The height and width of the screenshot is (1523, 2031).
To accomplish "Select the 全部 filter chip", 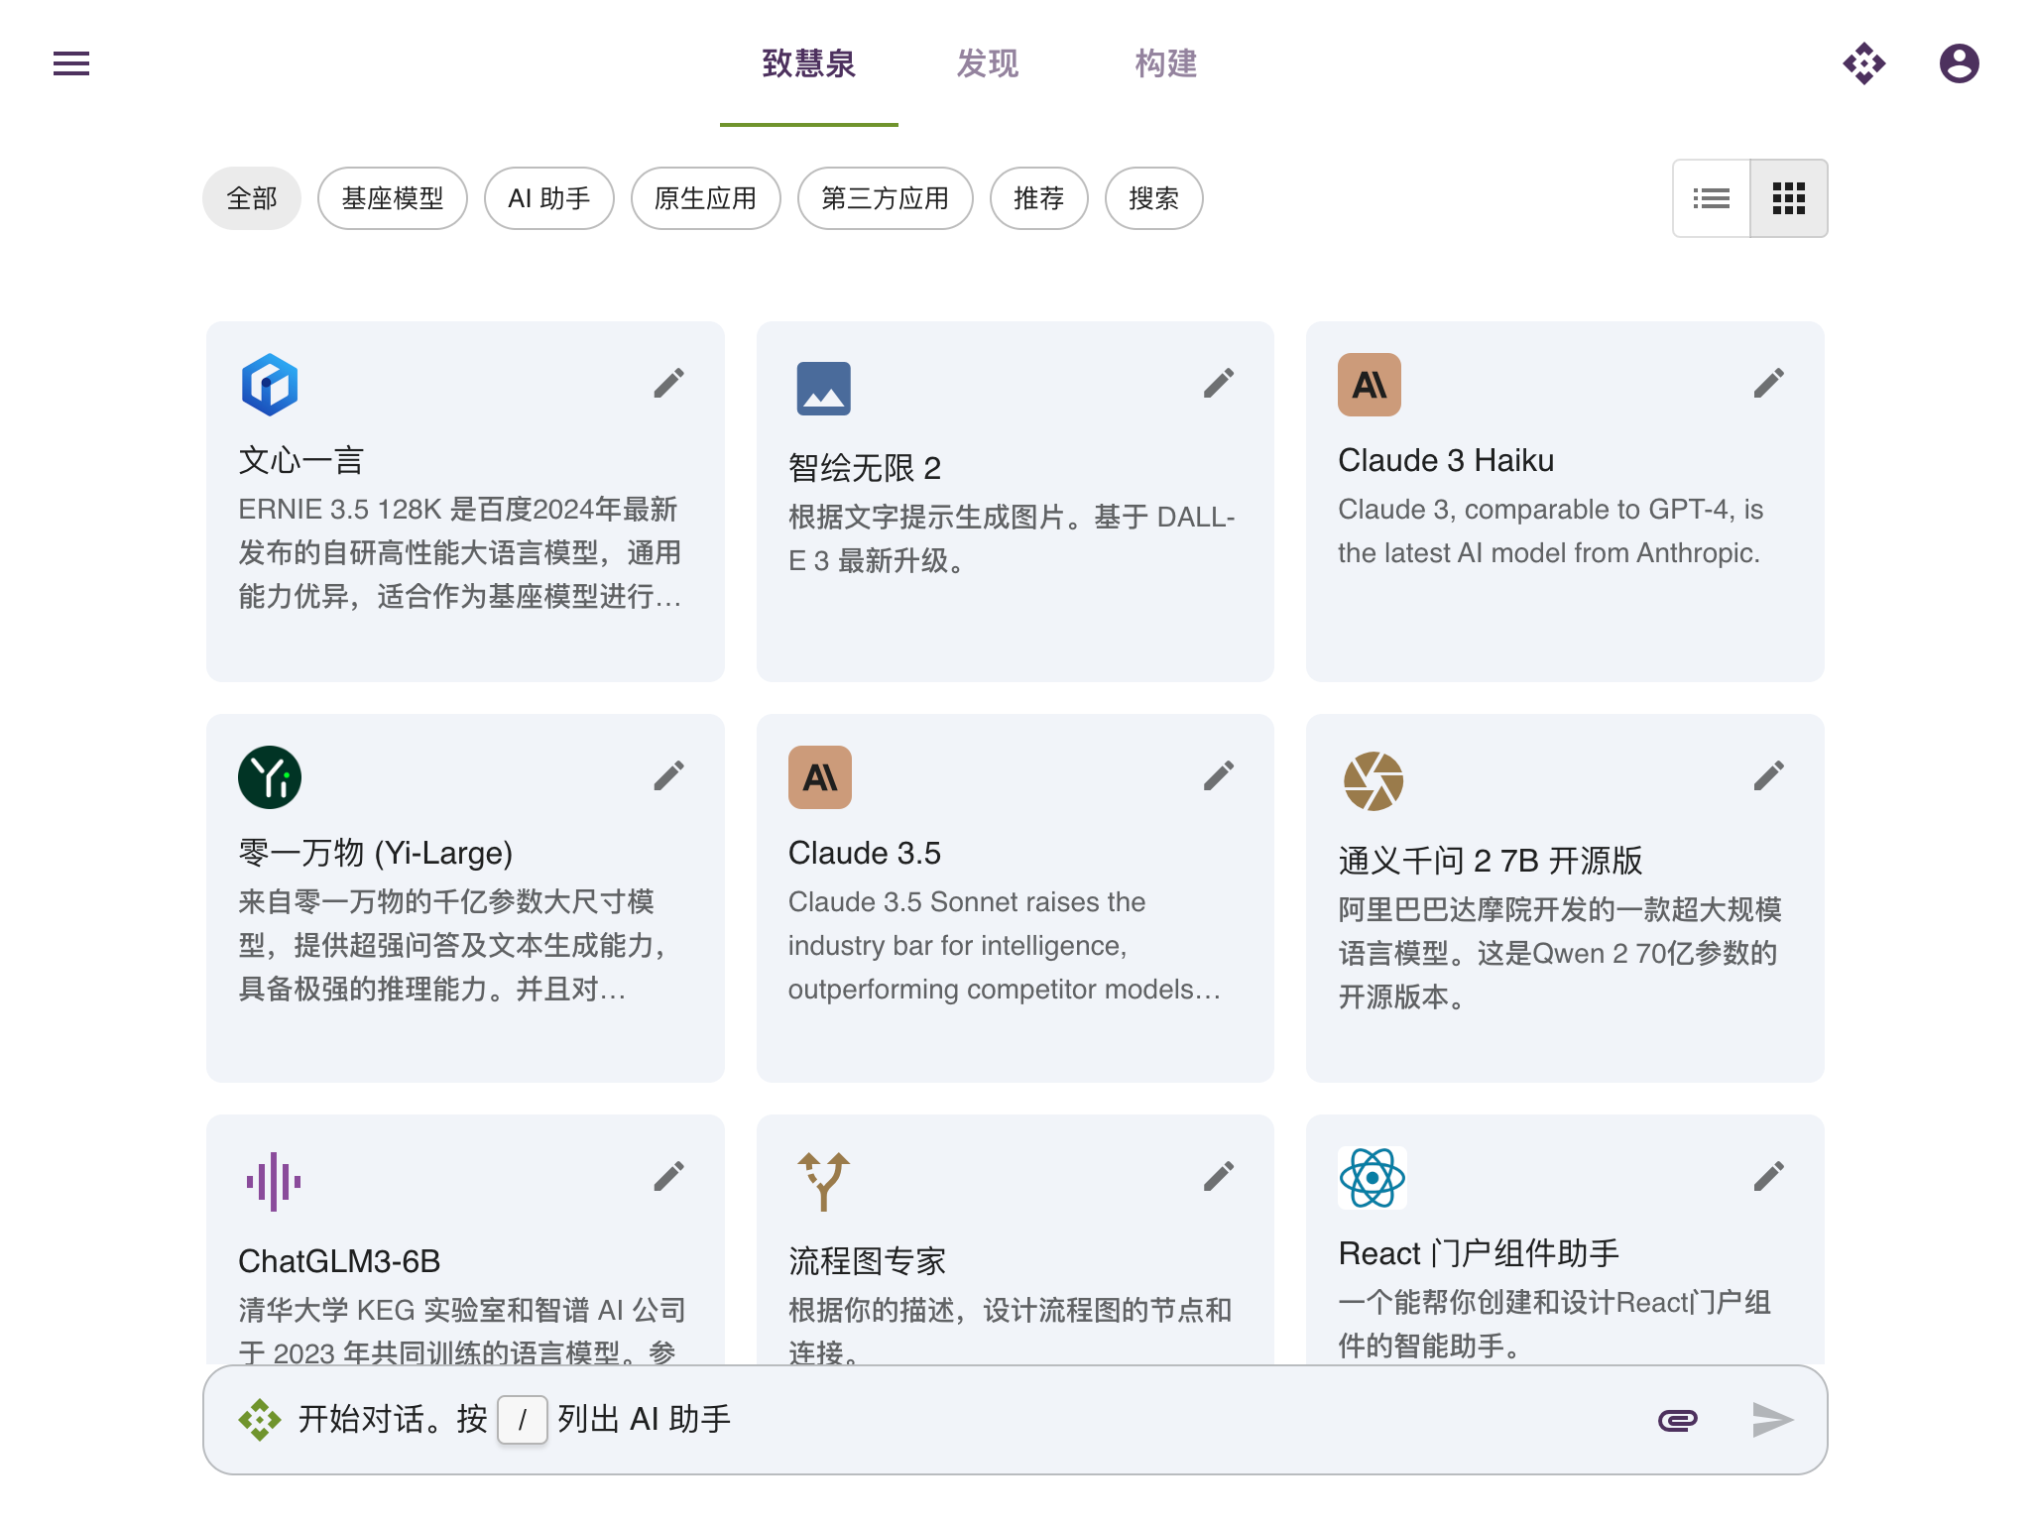I will [x=252, y=198].
